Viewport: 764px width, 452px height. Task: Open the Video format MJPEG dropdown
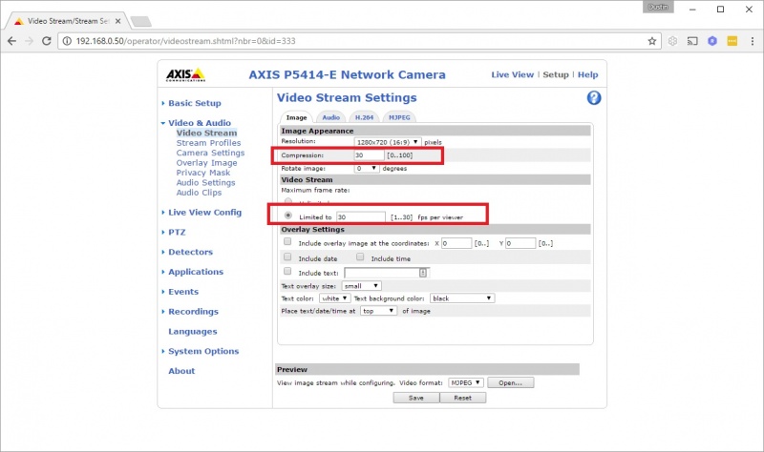pyautogui.click(x=465, y=383)
